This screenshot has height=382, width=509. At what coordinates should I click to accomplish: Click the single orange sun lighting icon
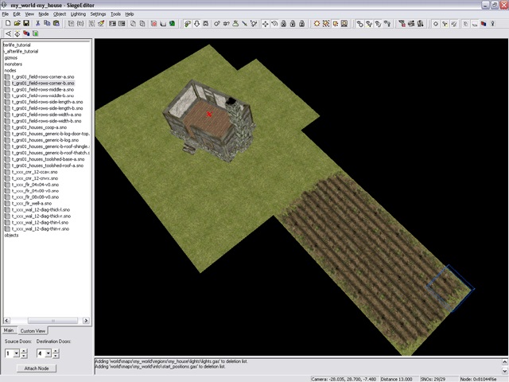tap(317, 23)
